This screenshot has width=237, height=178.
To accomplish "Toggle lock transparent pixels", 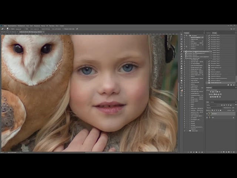I will [212, 111].
